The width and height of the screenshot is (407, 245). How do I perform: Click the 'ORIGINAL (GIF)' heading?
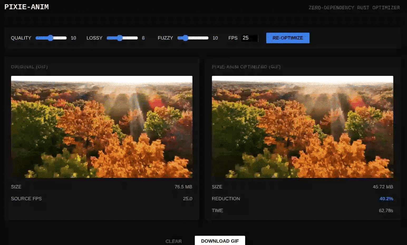[29, 67]
